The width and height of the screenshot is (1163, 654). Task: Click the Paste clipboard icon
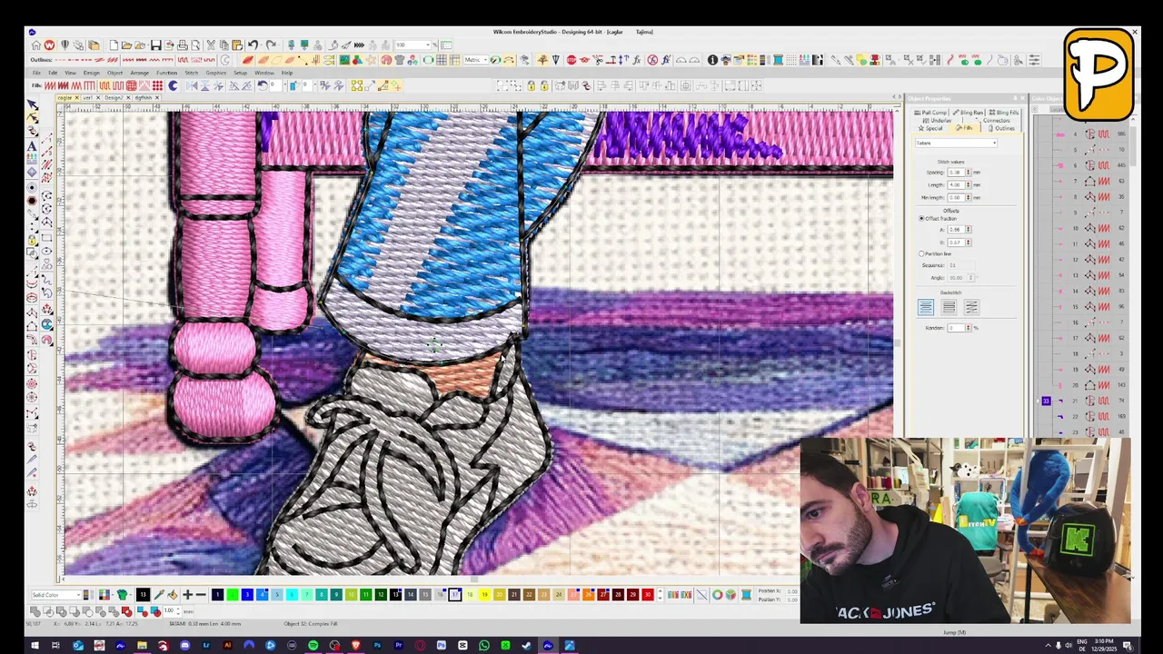click(x=237, y=45)
